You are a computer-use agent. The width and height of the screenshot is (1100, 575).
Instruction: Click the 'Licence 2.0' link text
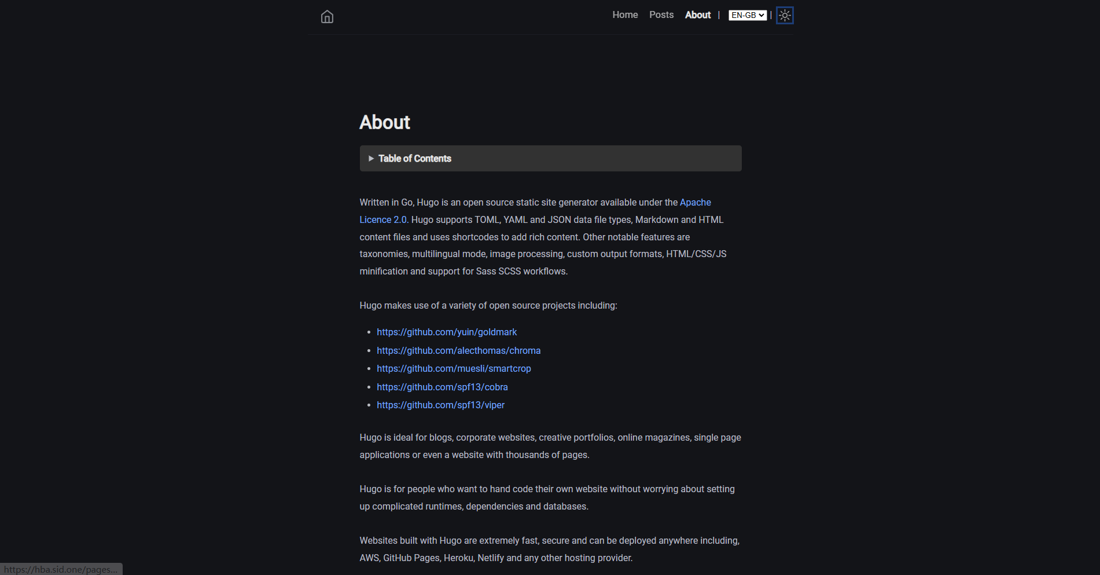click(x=383, y=220)
